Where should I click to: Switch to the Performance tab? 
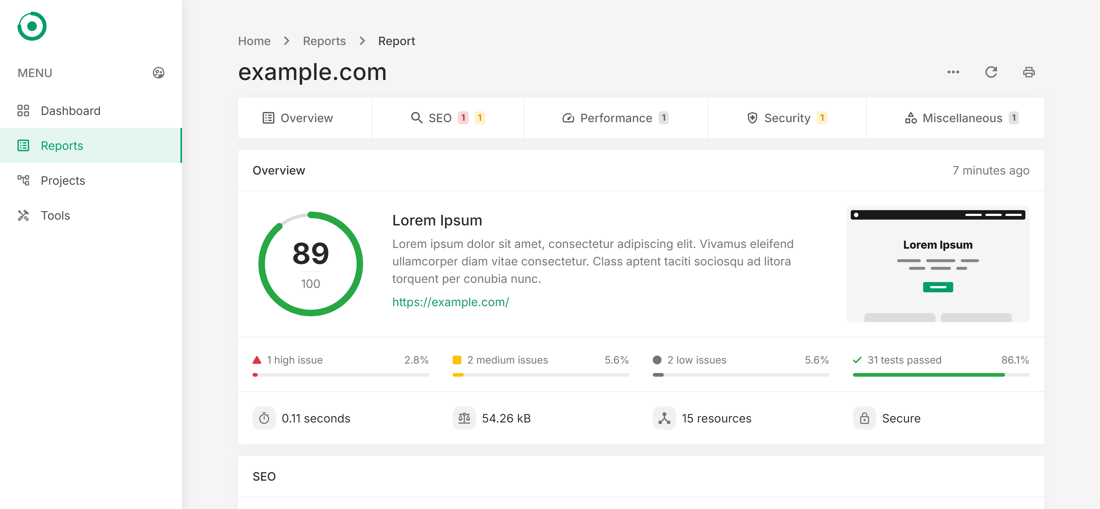(617, 118)
